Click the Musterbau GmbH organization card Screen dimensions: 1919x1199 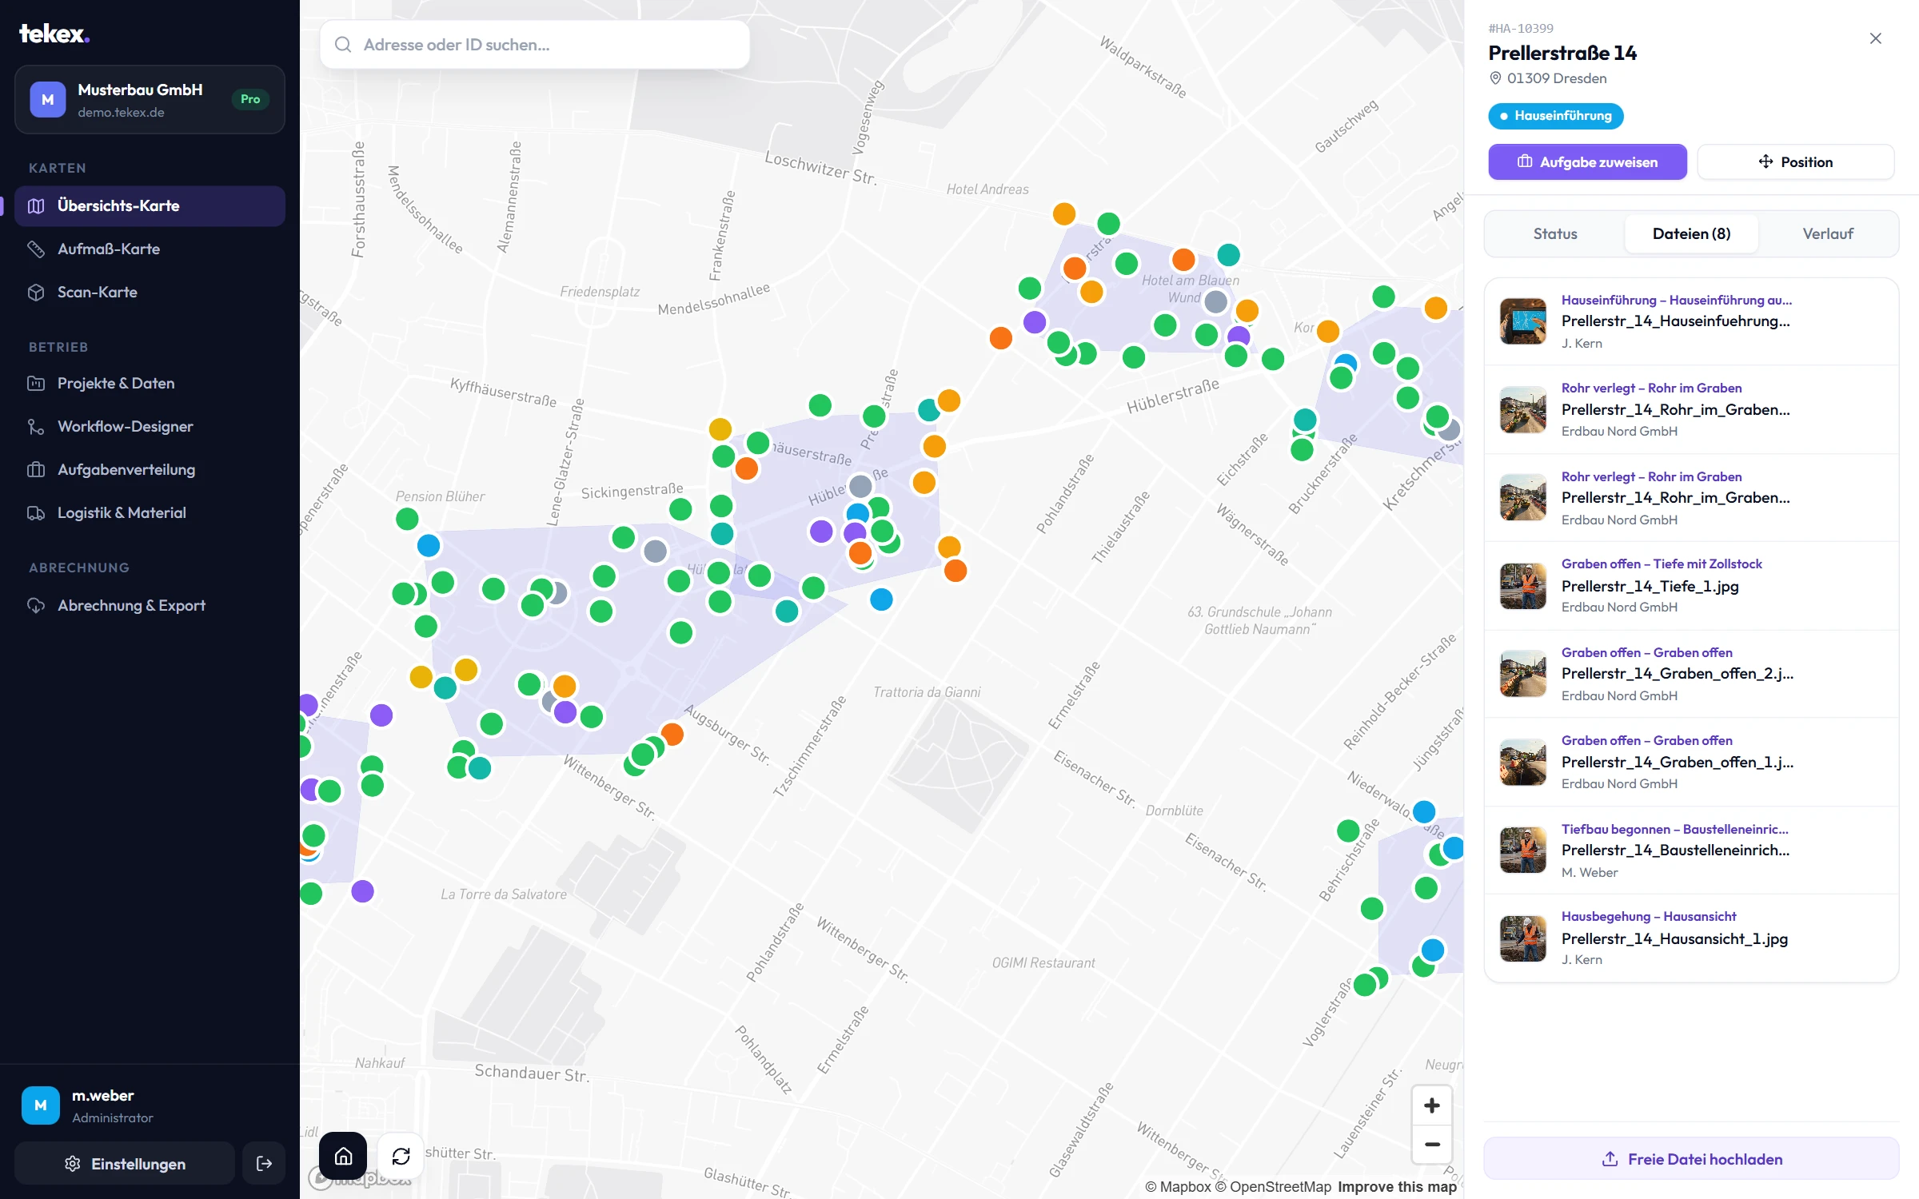[150, 100]
